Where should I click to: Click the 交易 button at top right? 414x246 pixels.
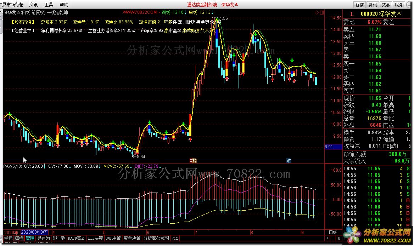point(386,5)
